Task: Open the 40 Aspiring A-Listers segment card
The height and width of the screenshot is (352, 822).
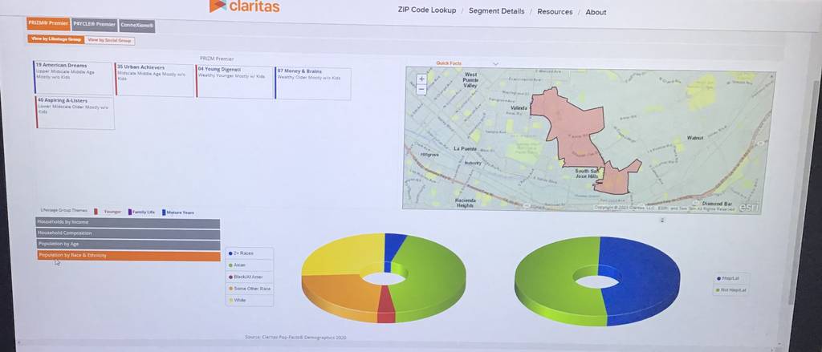Action: 75,111
